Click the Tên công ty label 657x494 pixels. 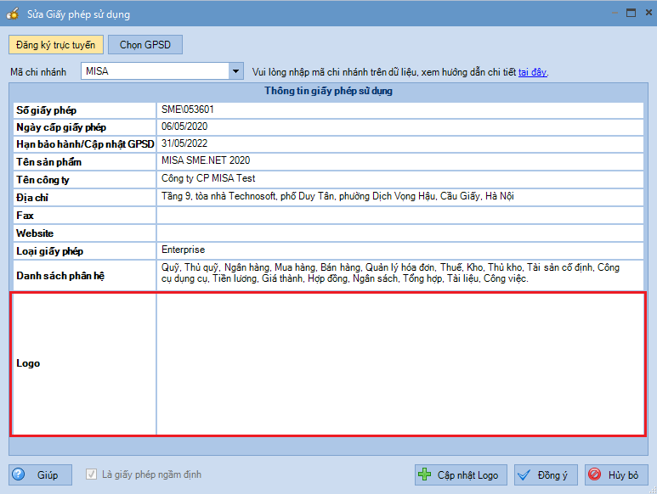pyautogui.click(x=42, y=180)
